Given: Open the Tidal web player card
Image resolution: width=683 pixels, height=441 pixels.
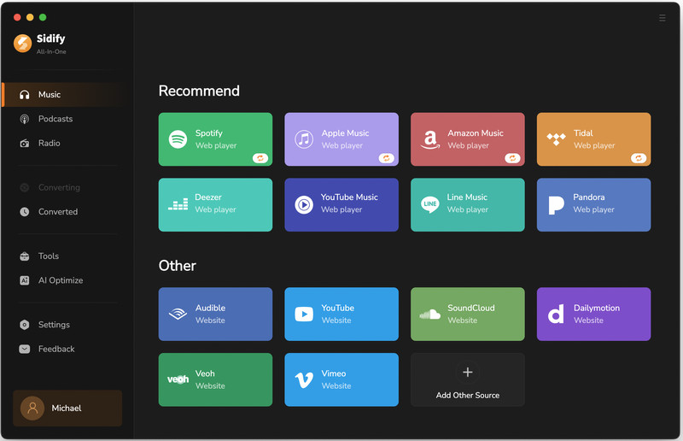Looking at the screenshot, I should click(593, 139).
